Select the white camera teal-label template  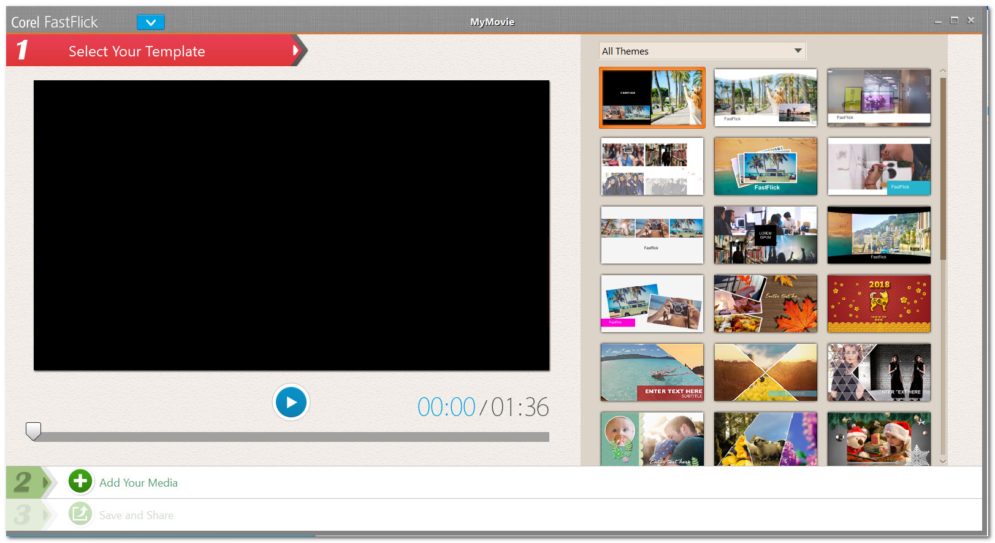tap(879, 167)
